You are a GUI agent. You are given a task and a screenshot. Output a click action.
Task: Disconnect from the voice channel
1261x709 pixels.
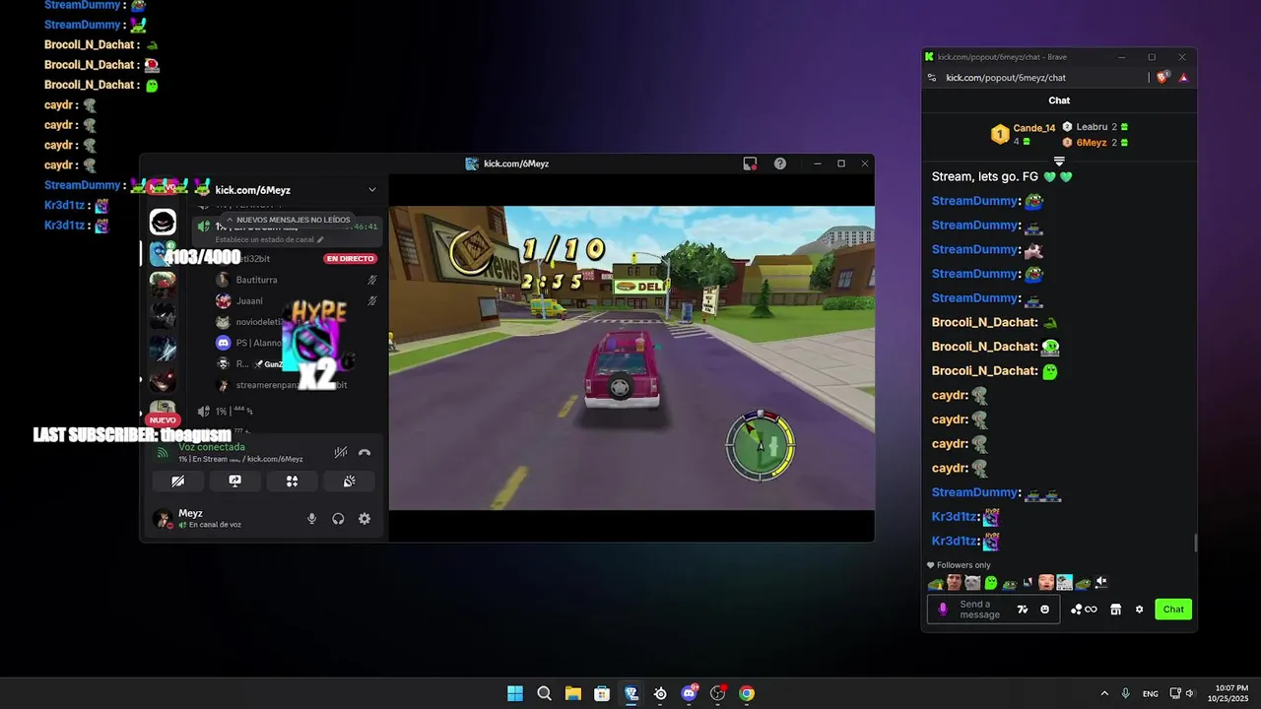(x=365, y=453)
